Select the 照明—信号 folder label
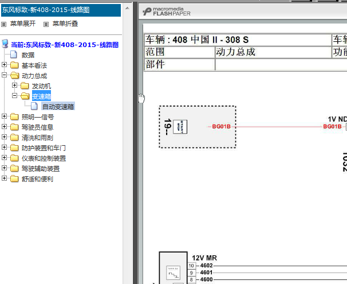Screen dimensions: 347x284 coord(38,117)
